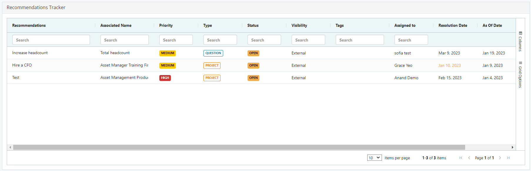531x171 pixels.
Task: Go to the last page
Action: 508,158
